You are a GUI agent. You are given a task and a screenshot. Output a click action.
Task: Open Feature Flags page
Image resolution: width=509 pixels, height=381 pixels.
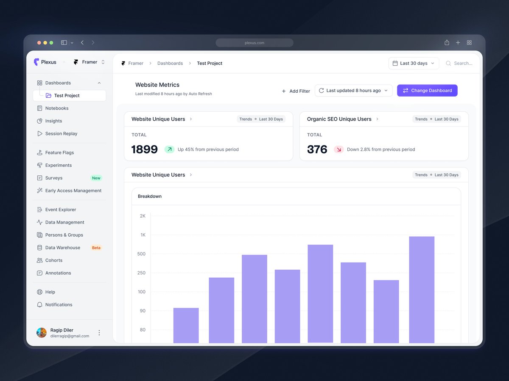pyautogui.click(x=60, y=153)
